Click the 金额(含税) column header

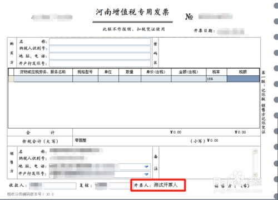point(188,72)
